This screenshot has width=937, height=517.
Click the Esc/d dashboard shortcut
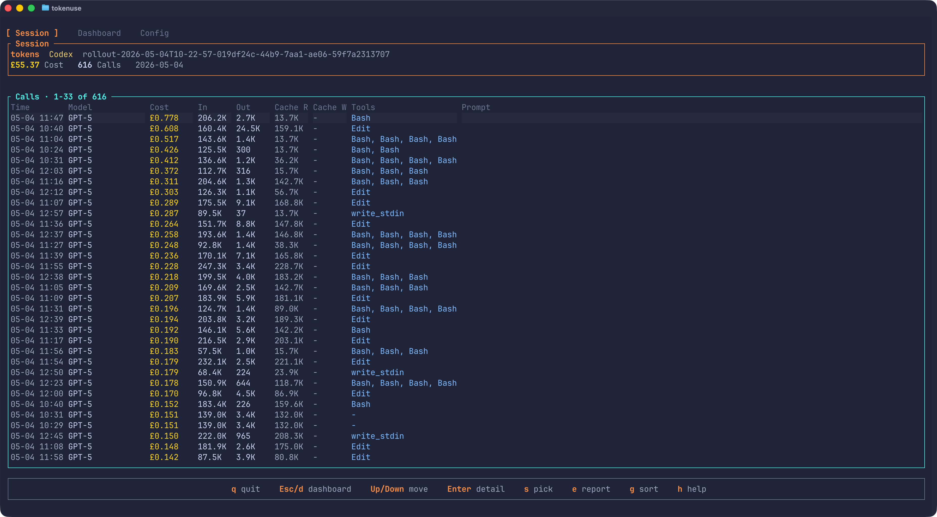(315, 489)
